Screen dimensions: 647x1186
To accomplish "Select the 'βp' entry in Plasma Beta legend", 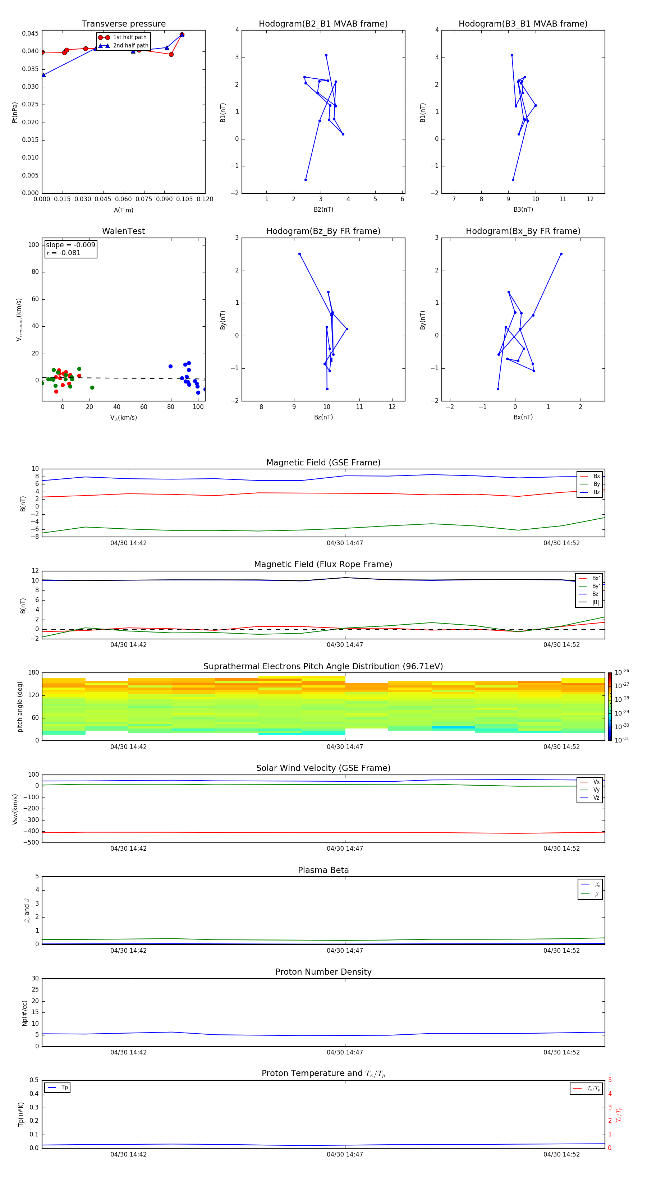I will coord(590,884).
